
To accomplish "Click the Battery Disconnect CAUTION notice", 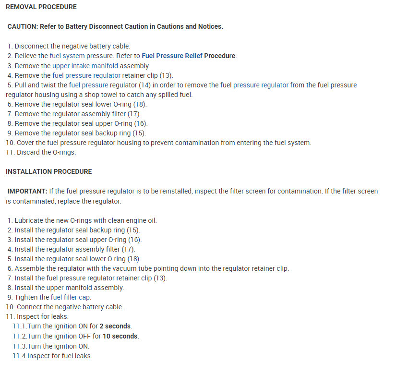I will tap(115, 26).
